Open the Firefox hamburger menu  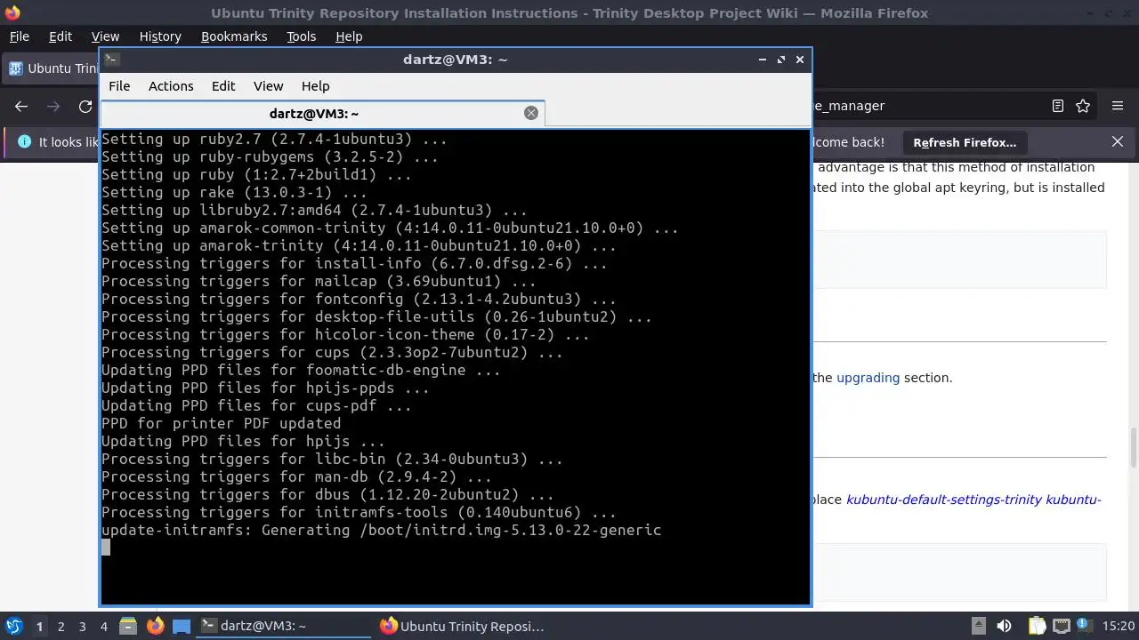point(1118,106)
